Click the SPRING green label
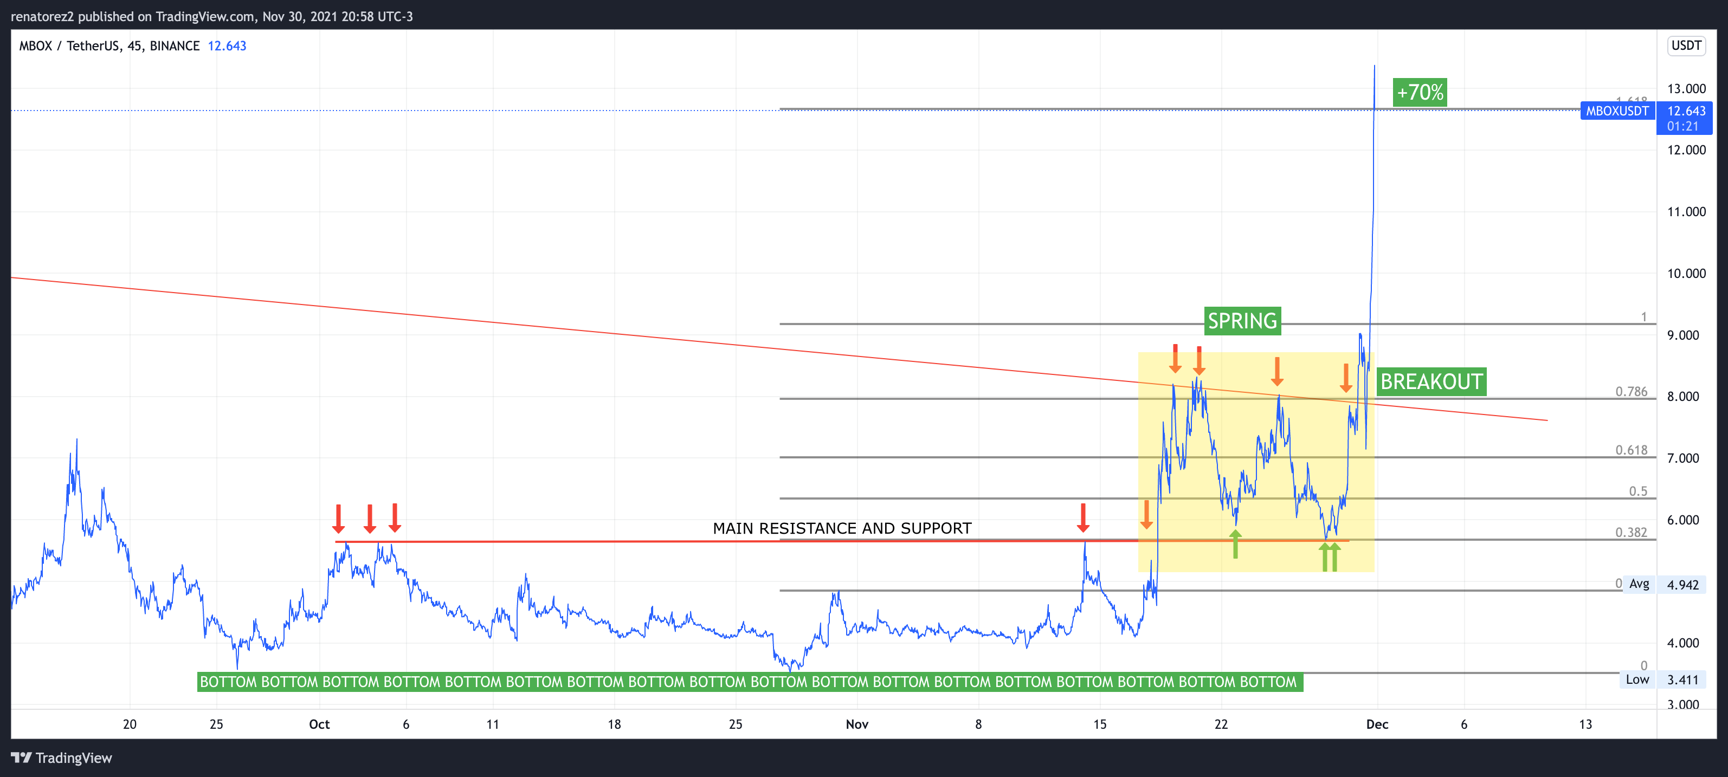Screen dimensions: 1728x777 1242,321
